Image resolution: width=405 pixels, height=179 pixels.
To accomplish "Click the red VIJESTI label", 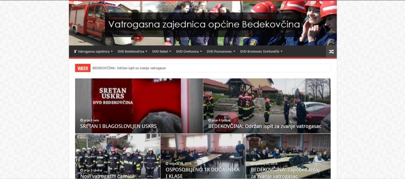I will 83,68.
